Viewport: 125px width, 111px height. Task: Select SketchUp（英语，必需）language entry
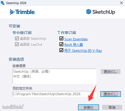click(32, 71)
